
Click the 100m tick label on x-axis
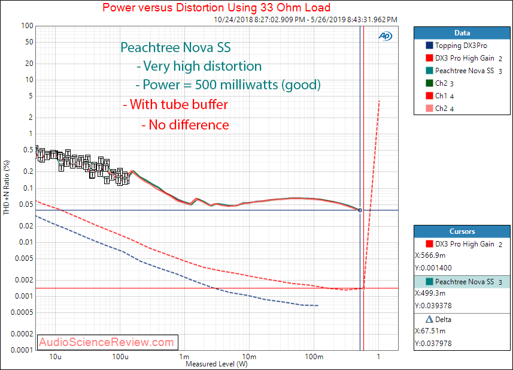[314, 357]
